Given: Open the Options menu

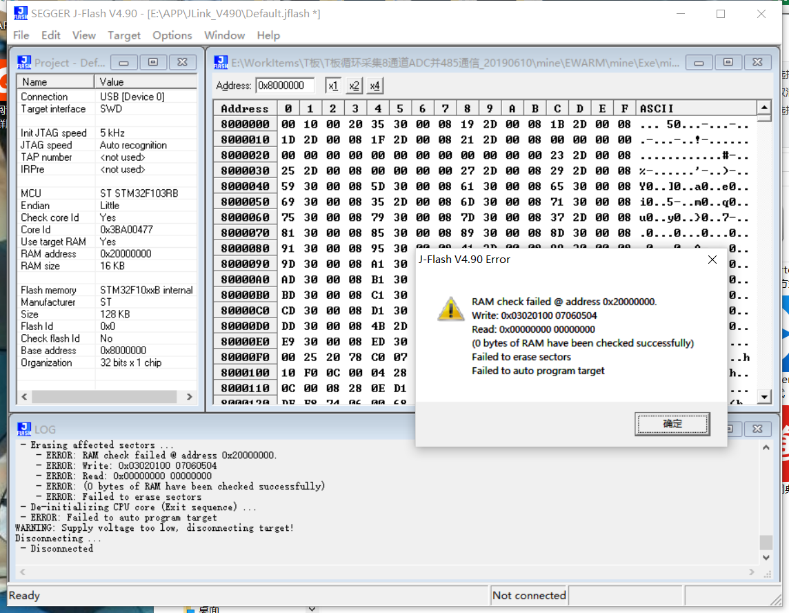Looking at the screenshot, I should (172, 35).
